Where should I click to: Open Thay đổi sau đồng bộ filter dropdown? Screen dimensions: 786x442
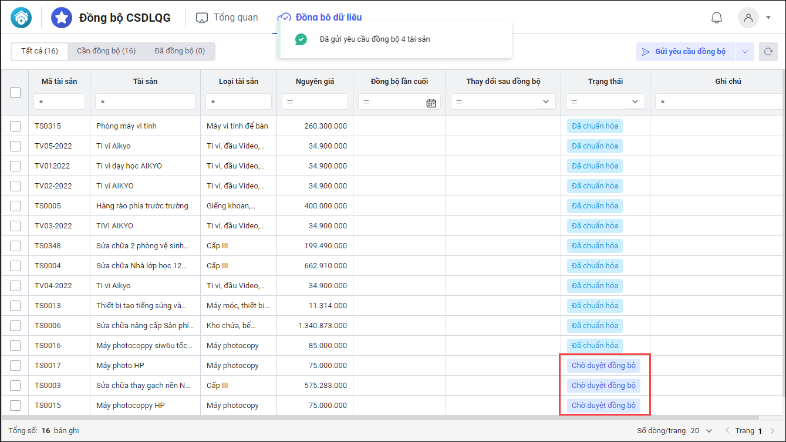(545, 102)
